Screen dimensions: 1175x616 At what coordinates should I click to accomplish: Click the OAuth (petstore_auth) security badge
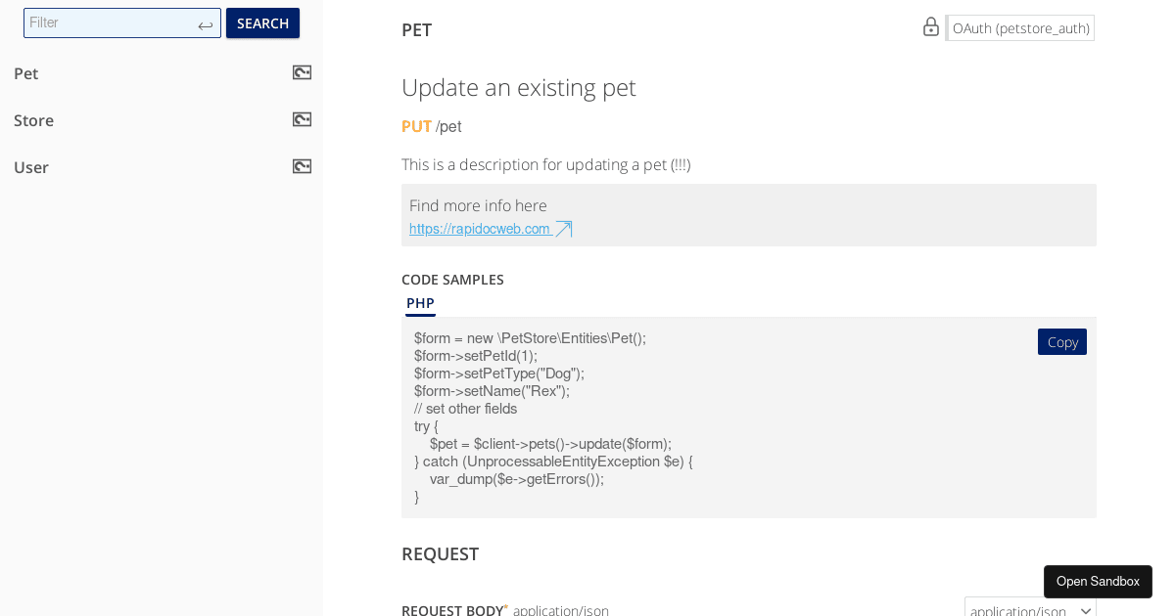pyautogui.click(x=1020, y=27)
